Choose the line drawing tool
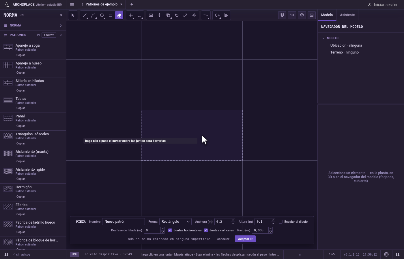The width and height of the screenshot is (404, 259). (x=85, y=15)
